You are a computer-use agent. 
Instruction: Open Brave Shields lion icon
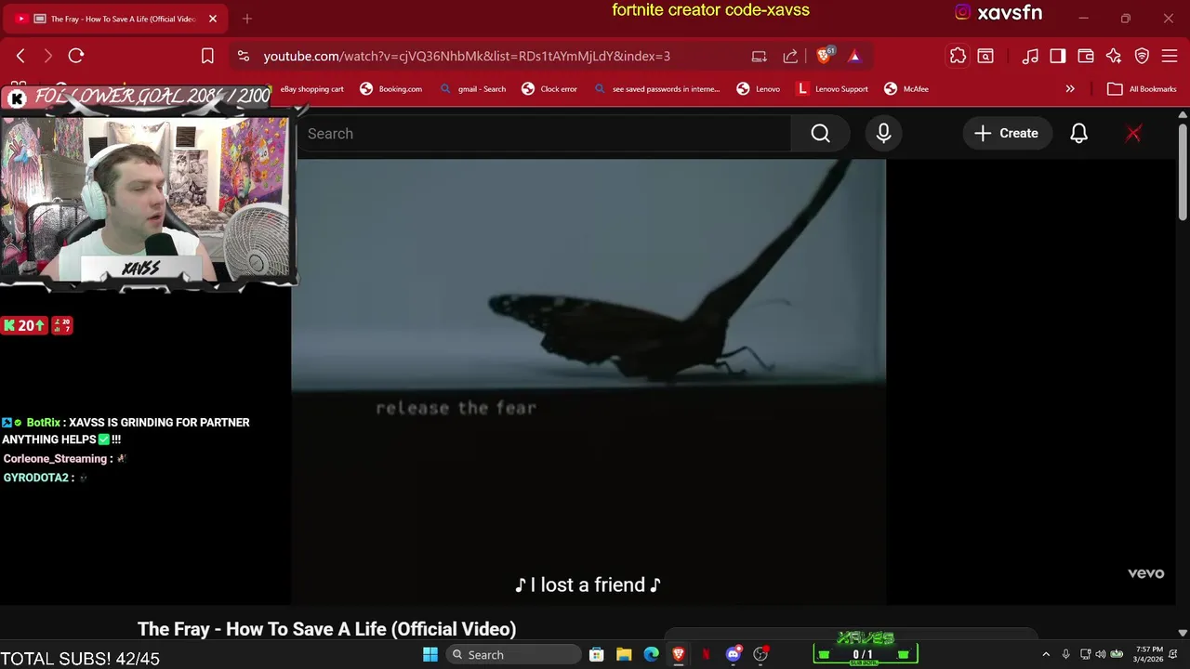824,56
